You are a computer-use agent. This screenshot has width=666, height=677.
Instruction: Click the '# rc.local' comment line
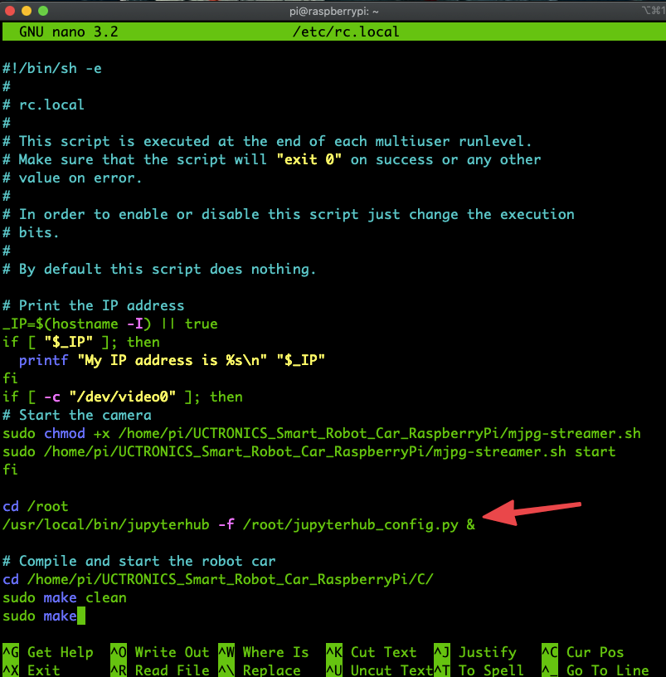pos(44,105)
